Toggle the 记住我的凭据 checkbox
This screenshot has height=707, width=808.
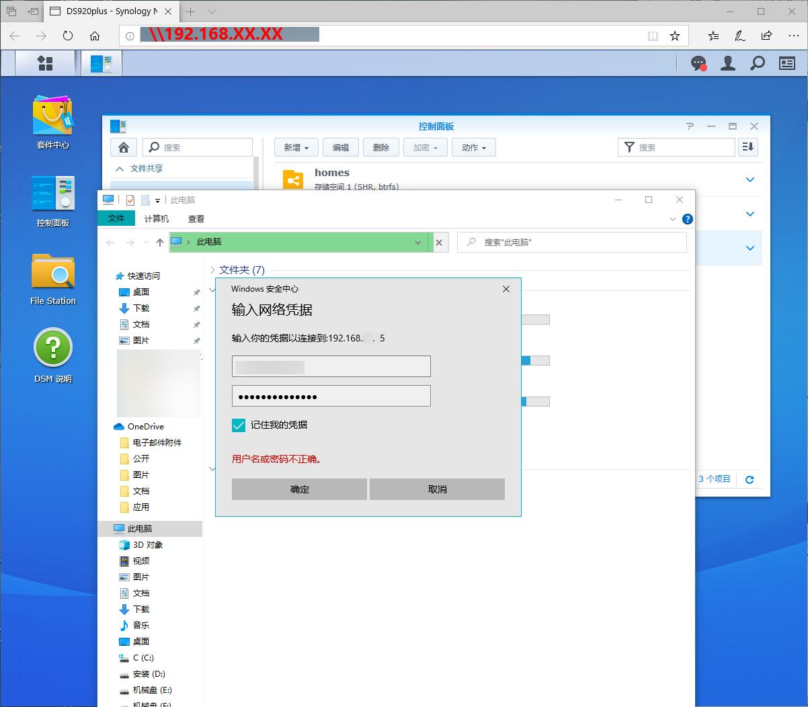[239, 425]
